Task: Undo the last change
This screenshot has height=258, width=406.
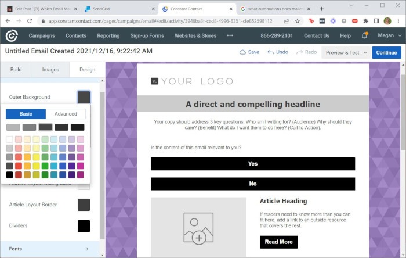Action: (278, 52)
